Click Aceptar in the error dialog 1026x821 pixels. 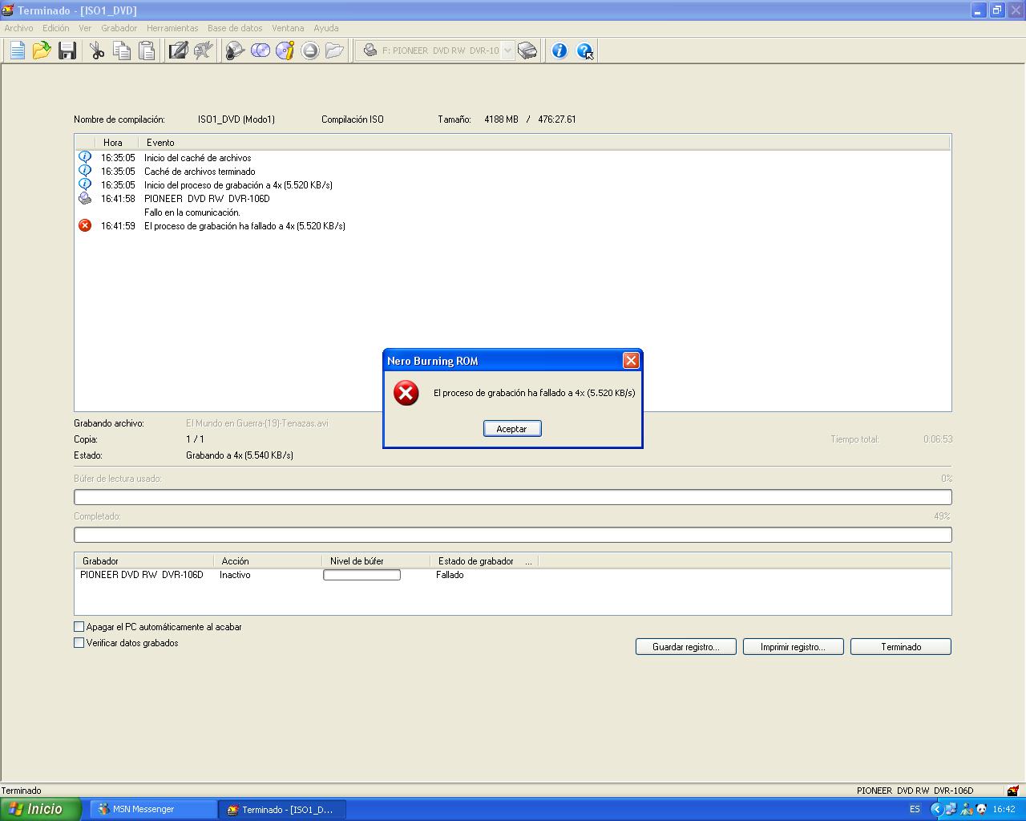point(512,429)
